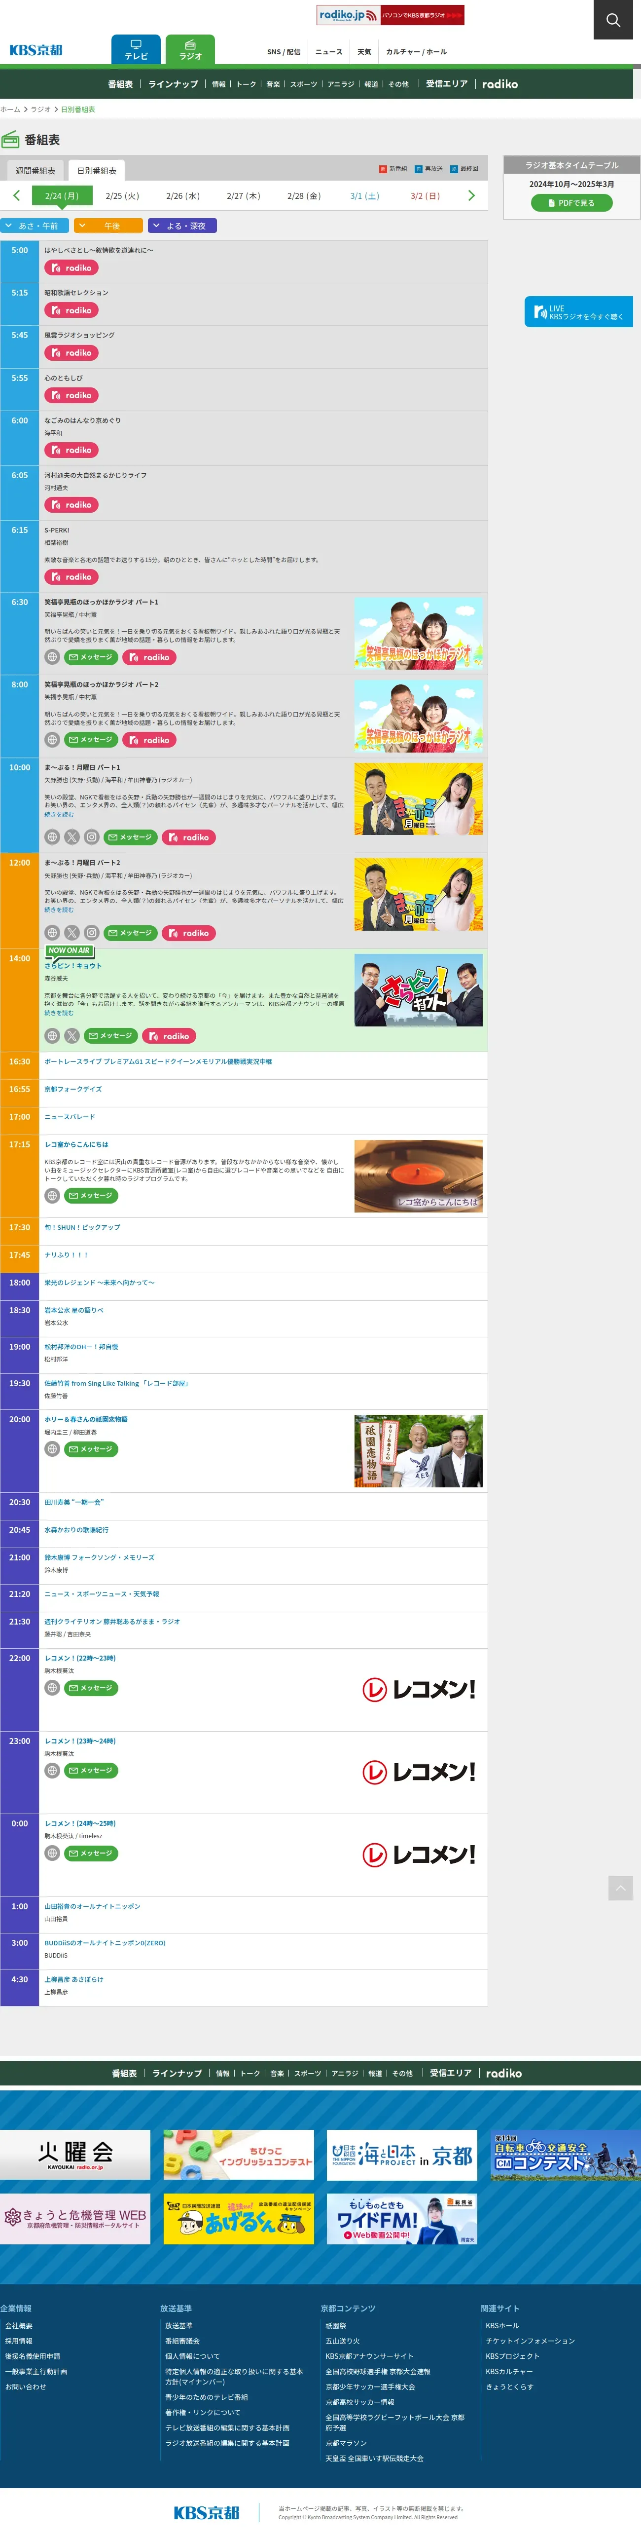Open the ニュース header link

(329, 51)
